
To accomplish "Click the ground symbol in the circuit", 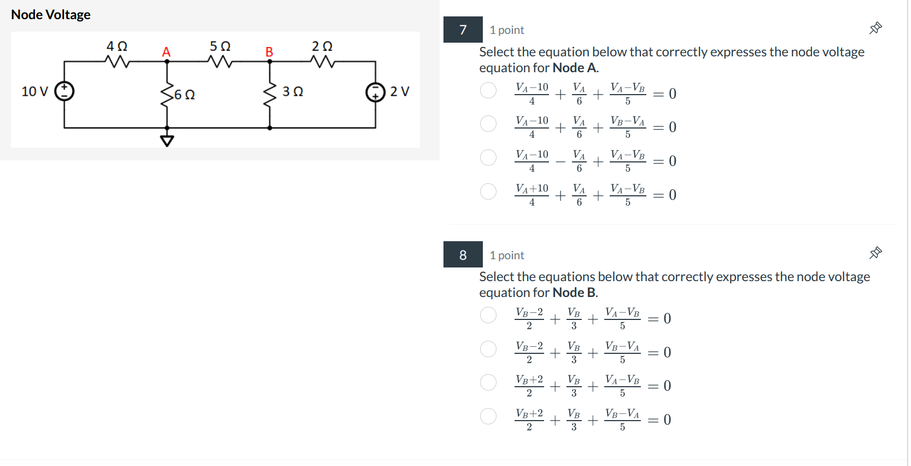I will (167, 139).
